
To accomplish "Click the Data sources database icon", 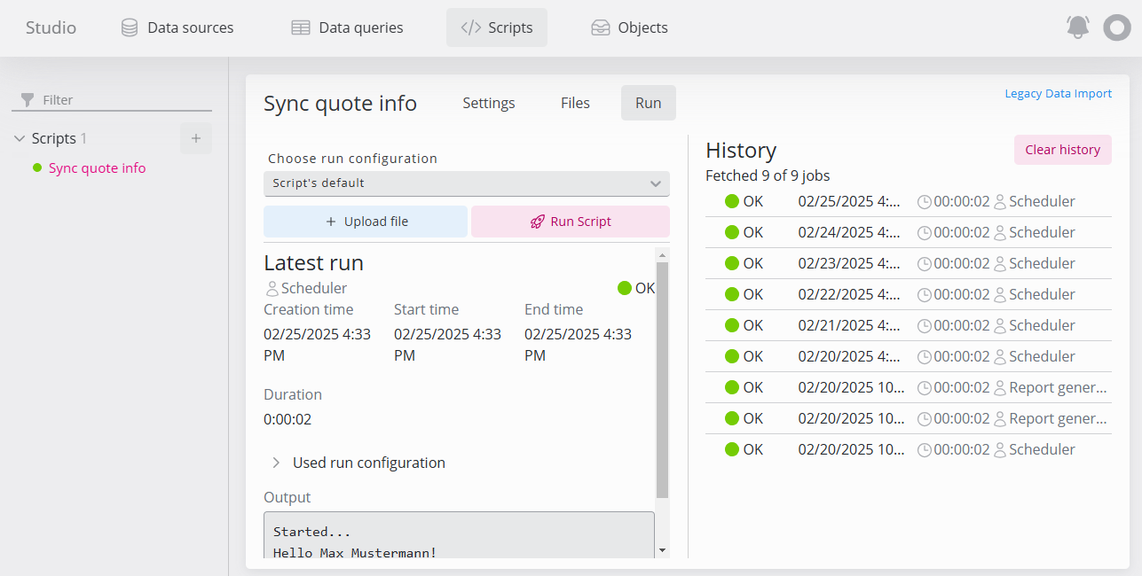I will [130, 27].
